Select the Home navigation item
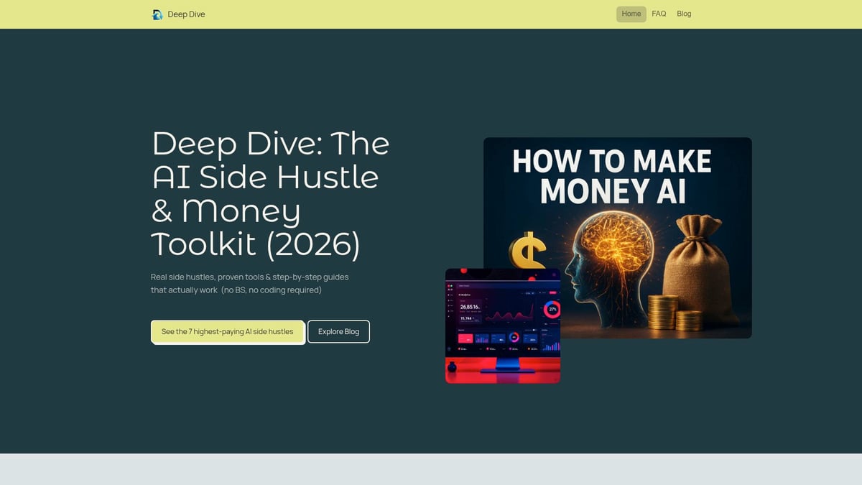The width and height of the screenshot is (862, 485). pyautogui.click(x=631, y=14)
